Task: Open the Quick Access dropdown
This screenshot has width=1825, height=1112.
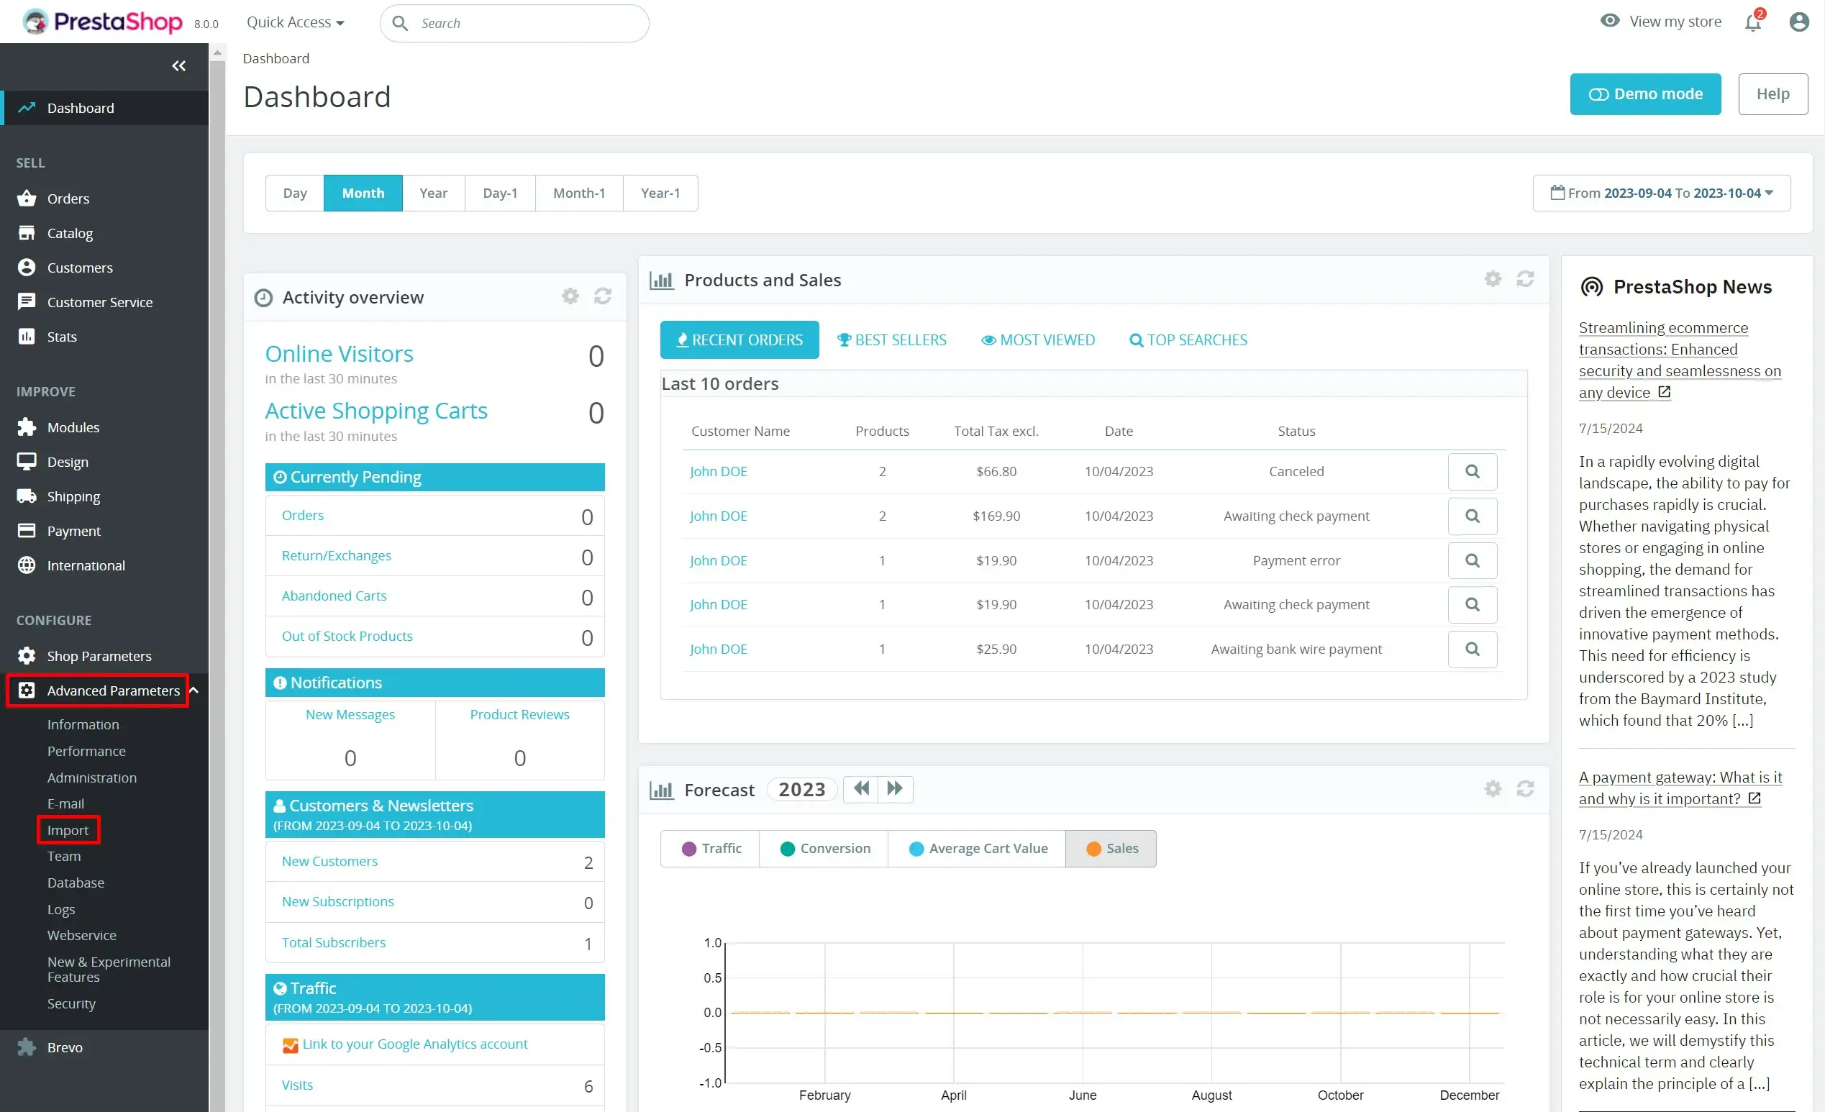Action: tap(296, 22)
